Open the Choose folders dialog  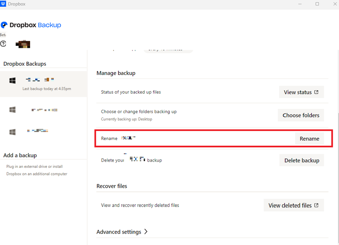tap(301, 115)
